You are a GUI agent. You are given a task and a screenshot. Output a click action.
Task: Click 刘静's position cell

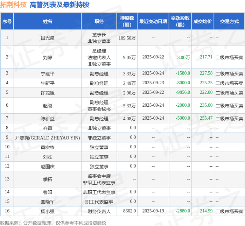[99, 57]
